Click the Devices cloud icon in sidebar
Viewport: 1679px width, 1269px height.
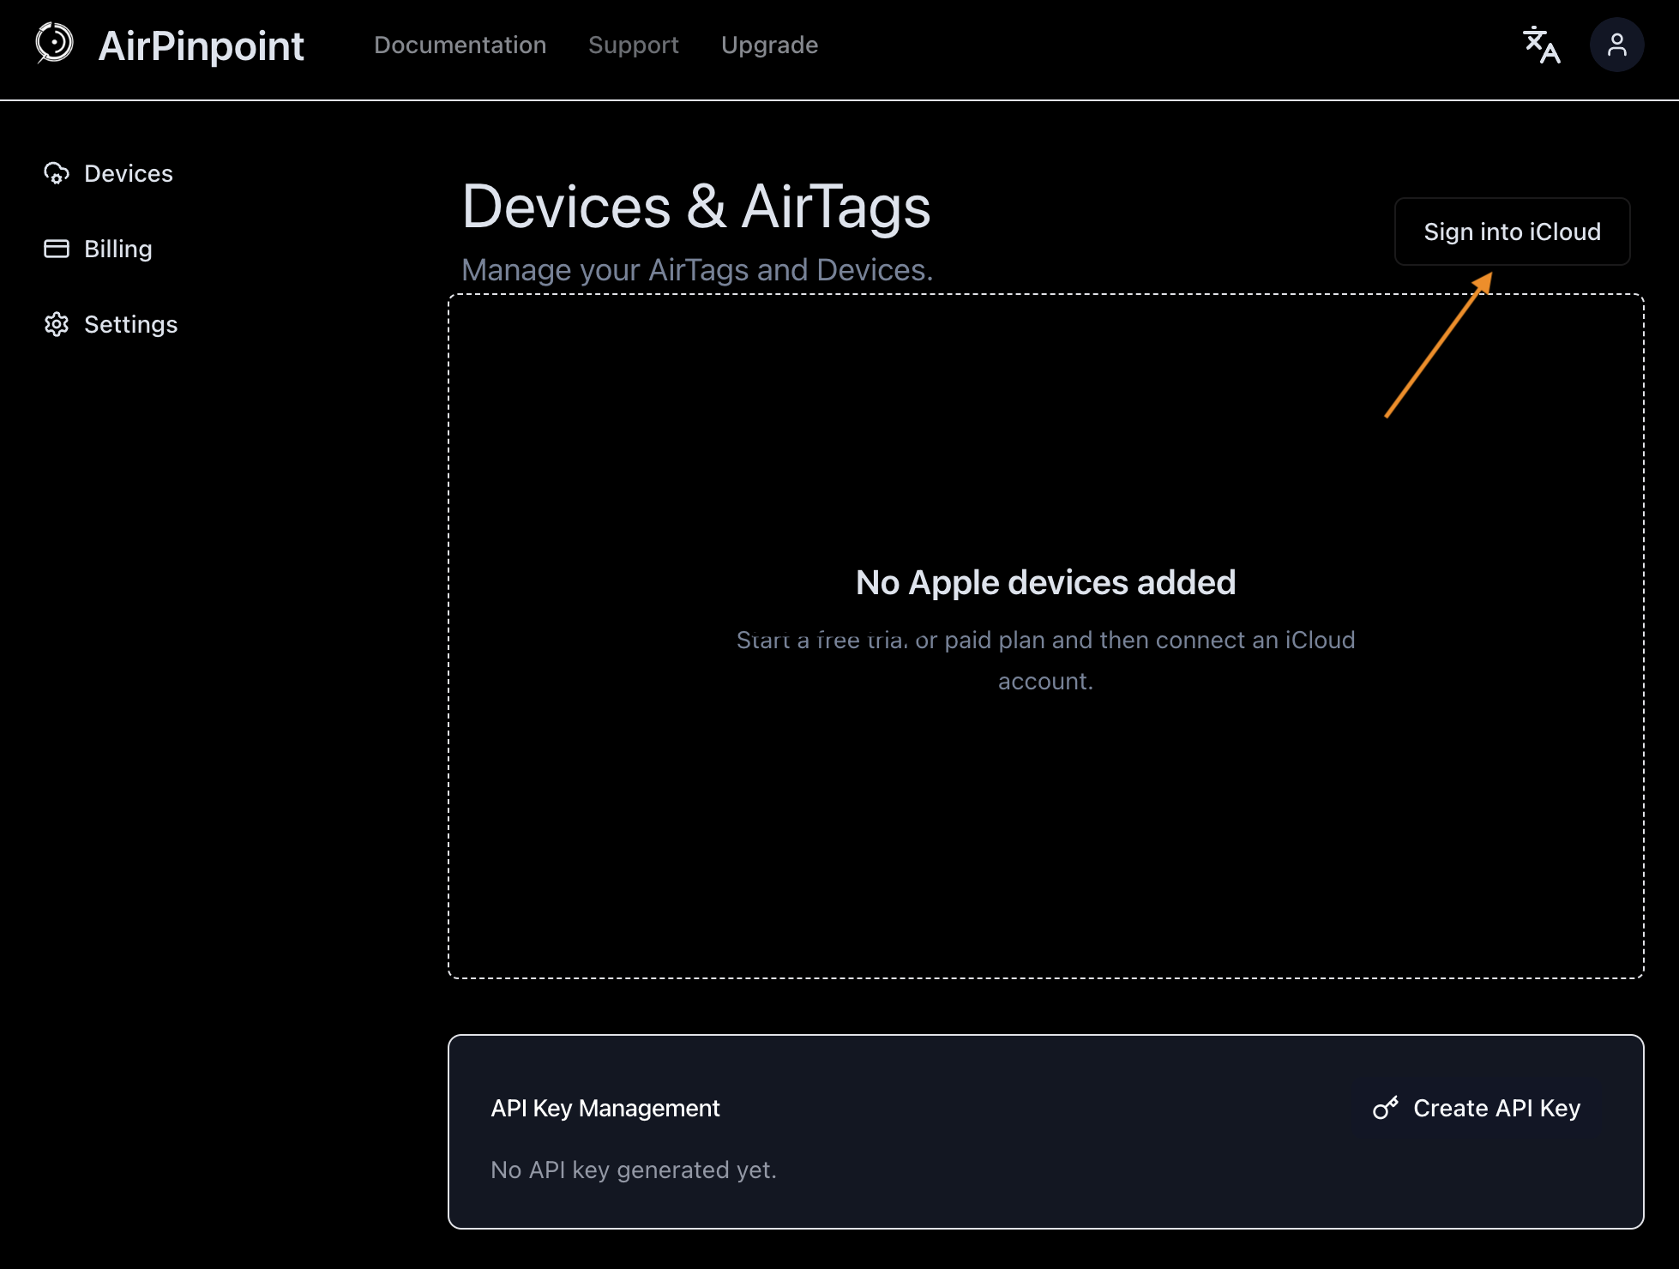57,173
